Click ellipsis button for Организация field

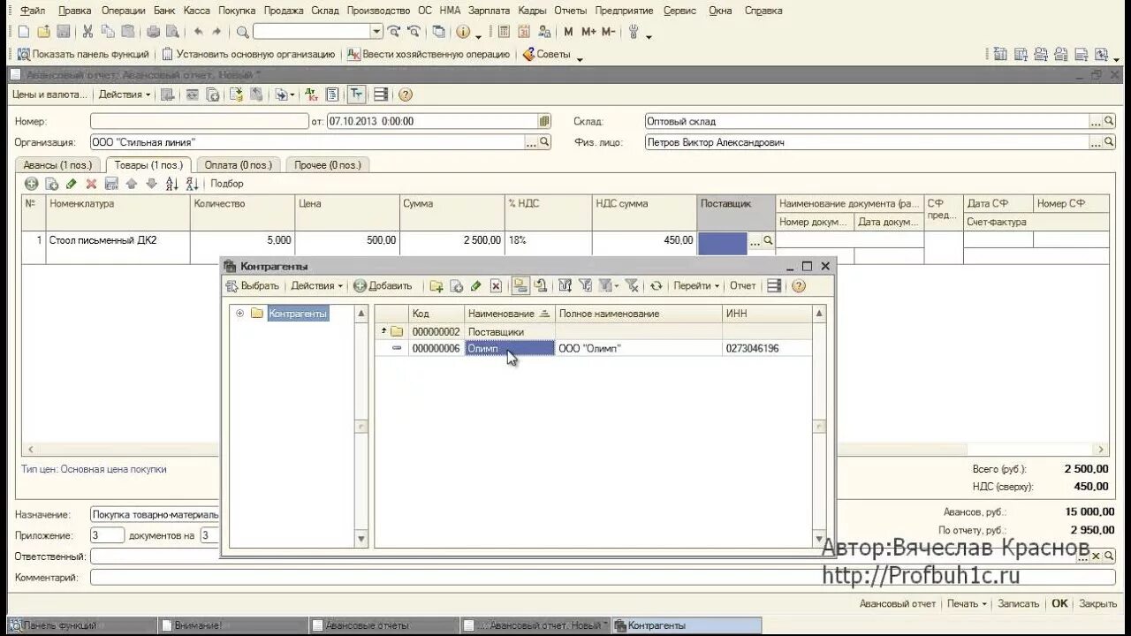click(x=532, y=142)
